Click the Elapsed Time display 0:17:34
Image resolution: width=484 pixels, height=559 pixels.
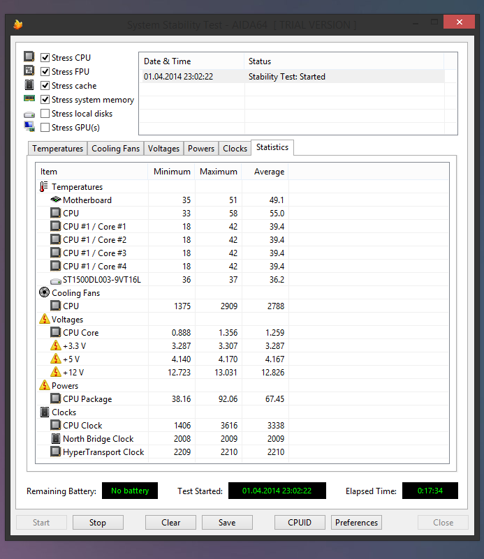(x=430, y=491)
